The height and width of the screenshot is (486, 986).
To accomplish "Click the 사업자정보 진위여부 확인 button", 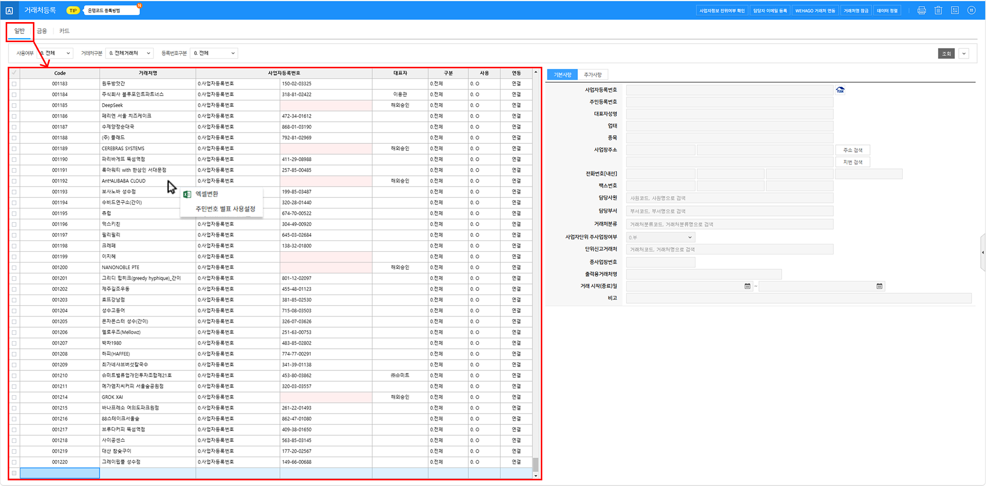I will click(x=722, y=10).
